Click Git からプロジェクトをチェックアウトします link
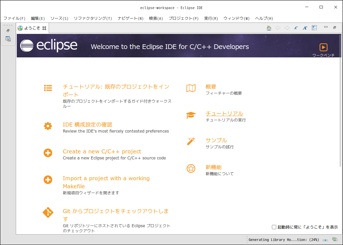The image size is (343, 245). 116,215
